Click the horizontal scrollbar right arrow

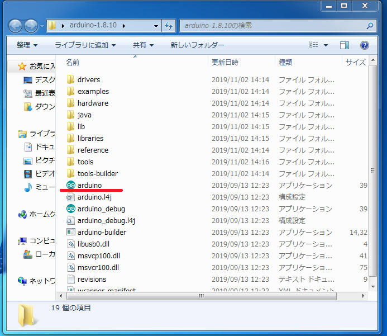point(364,296)
